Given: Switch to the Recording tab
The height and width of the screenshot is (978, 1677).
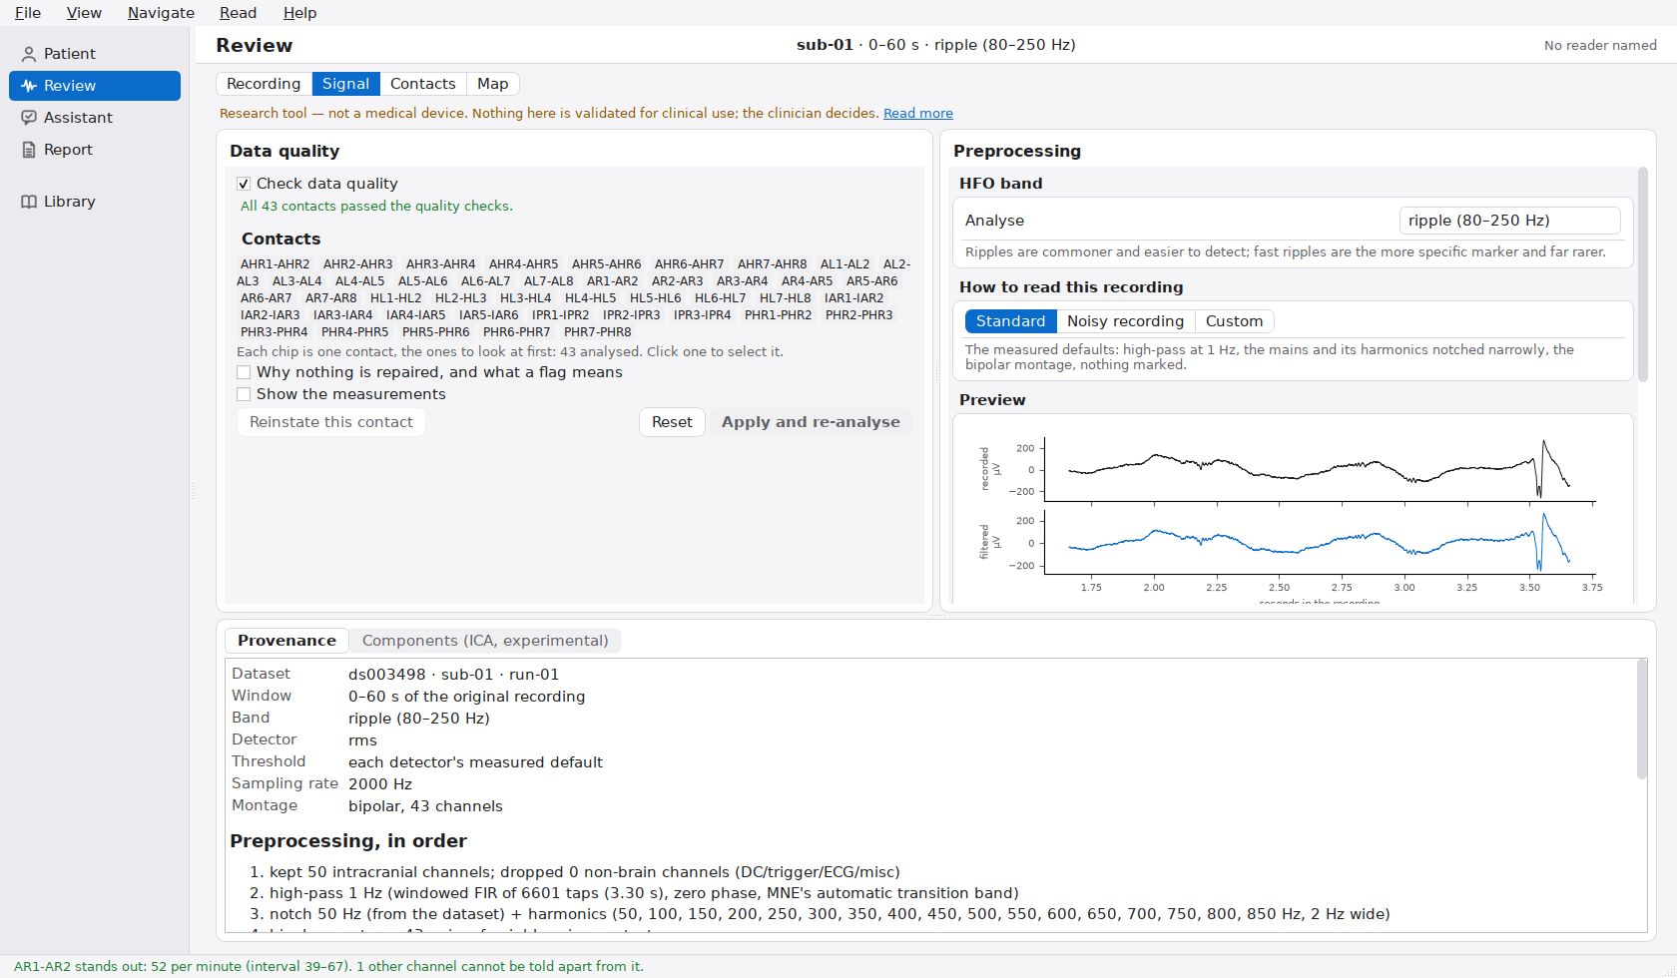Looking at the screenshot, I should (x=264, y=84).
